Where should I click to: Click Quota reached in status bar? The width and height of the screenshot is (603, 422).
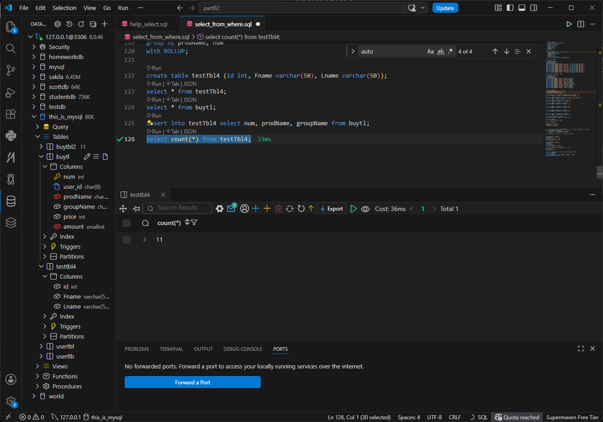tap(517, 417)
